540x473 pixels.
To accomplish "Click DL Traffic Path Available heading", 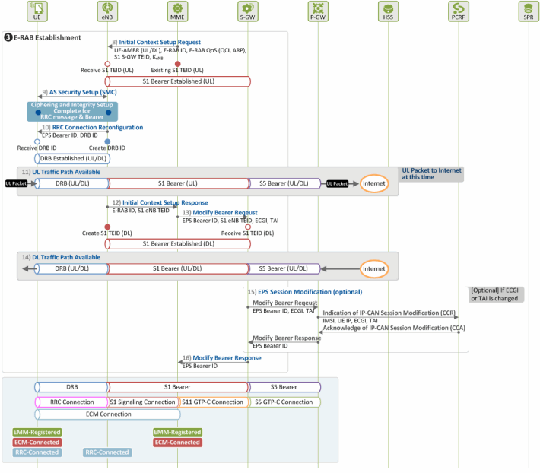I will coord(66,257).
